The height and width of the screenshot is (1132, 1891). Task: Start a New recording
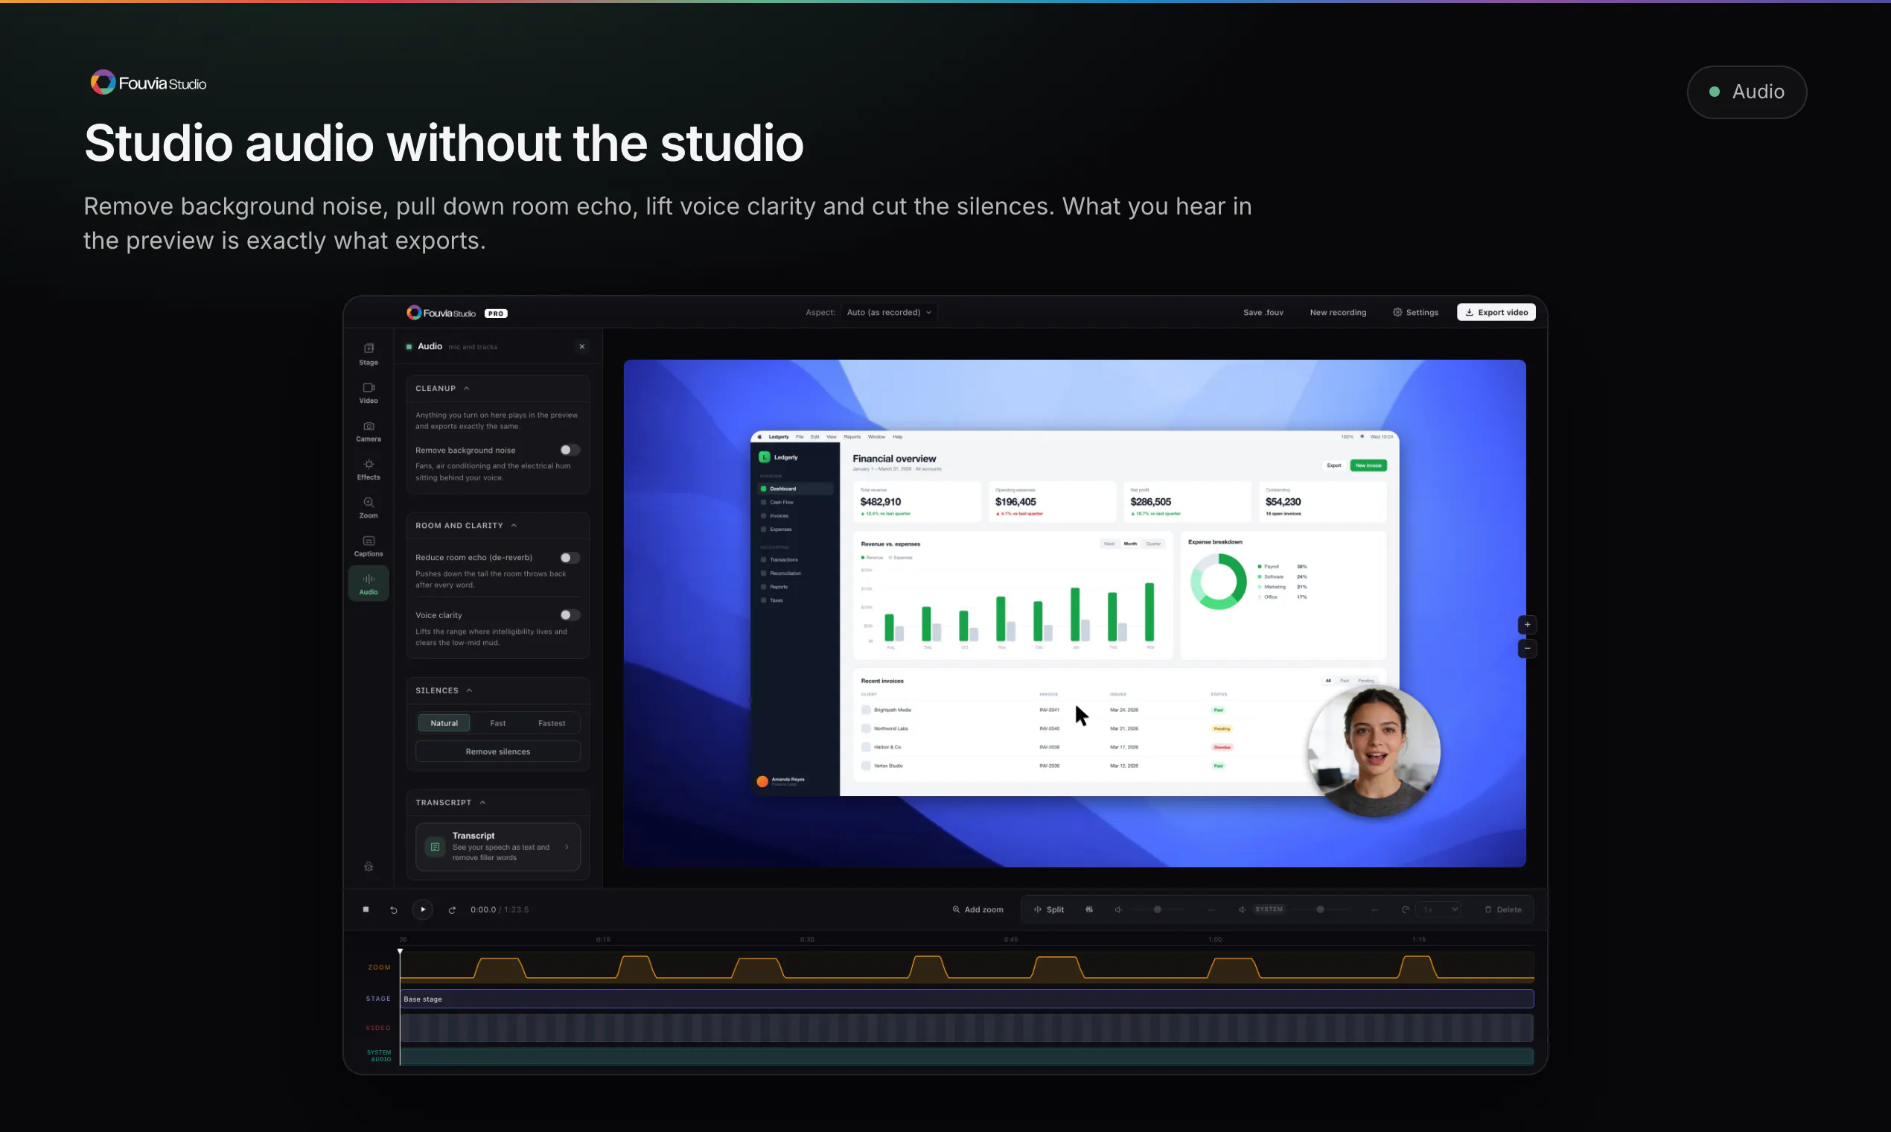[1338, 312]
